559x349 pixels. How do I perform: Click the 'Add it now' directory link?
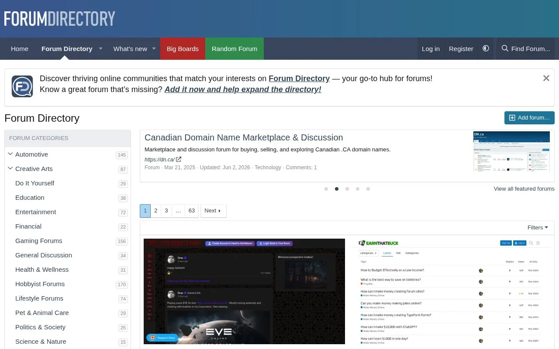click(243, 89)
